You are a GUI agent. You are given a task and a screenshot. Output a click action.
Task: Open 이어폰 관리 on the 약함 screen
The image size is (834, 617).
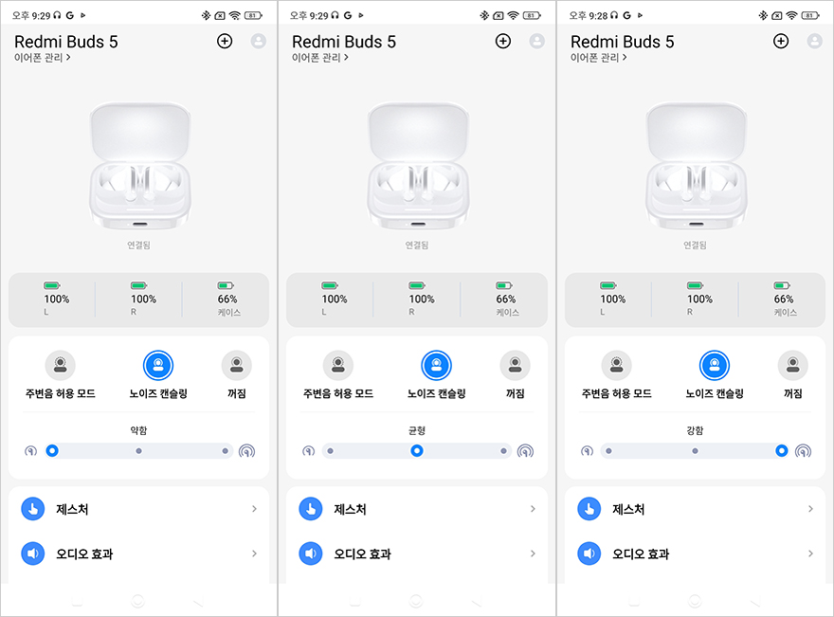[42, 58]
